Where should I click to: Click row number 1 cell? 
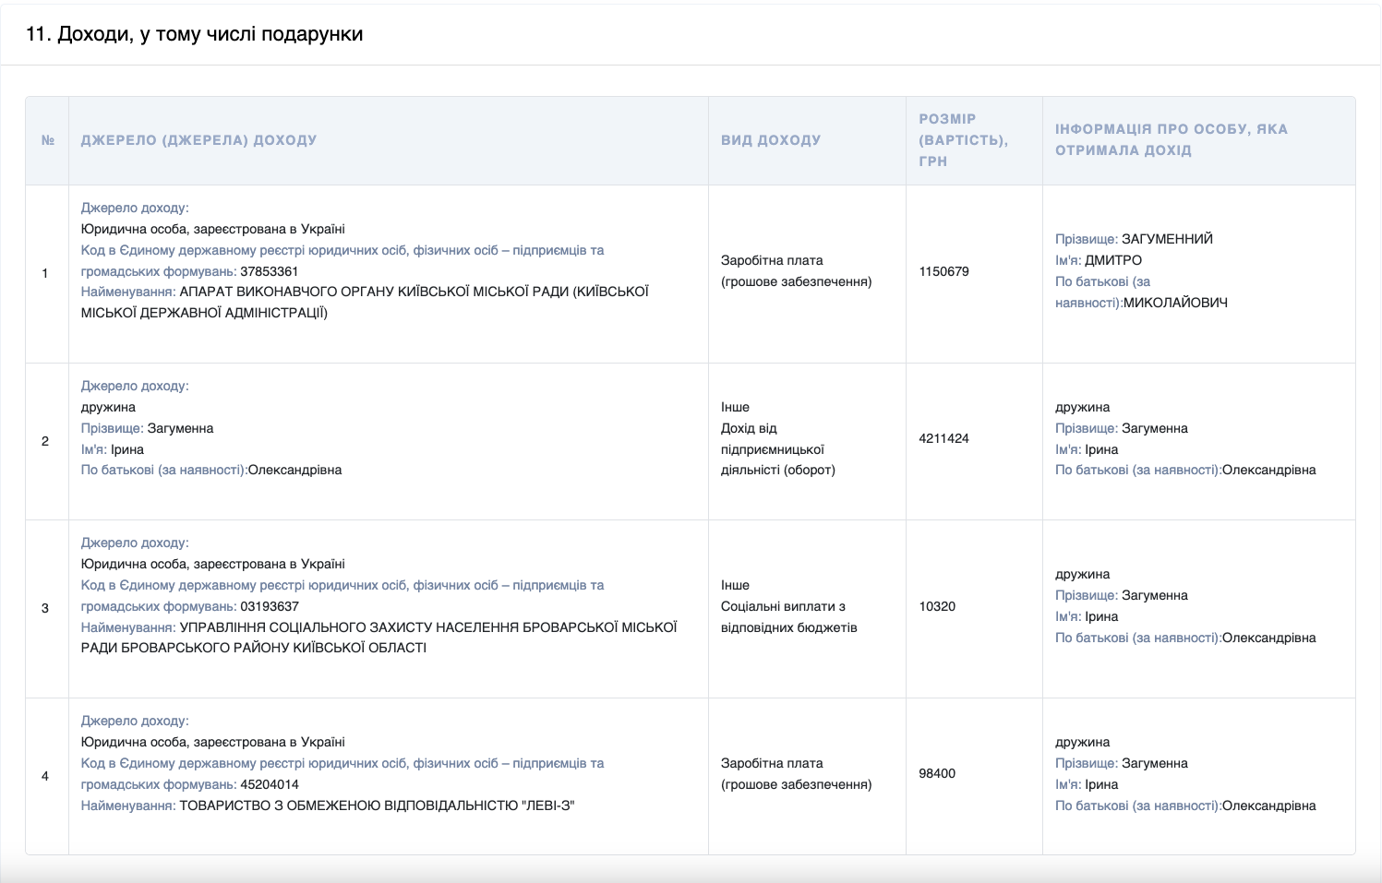pyautogui.click(x=45, y=273)
